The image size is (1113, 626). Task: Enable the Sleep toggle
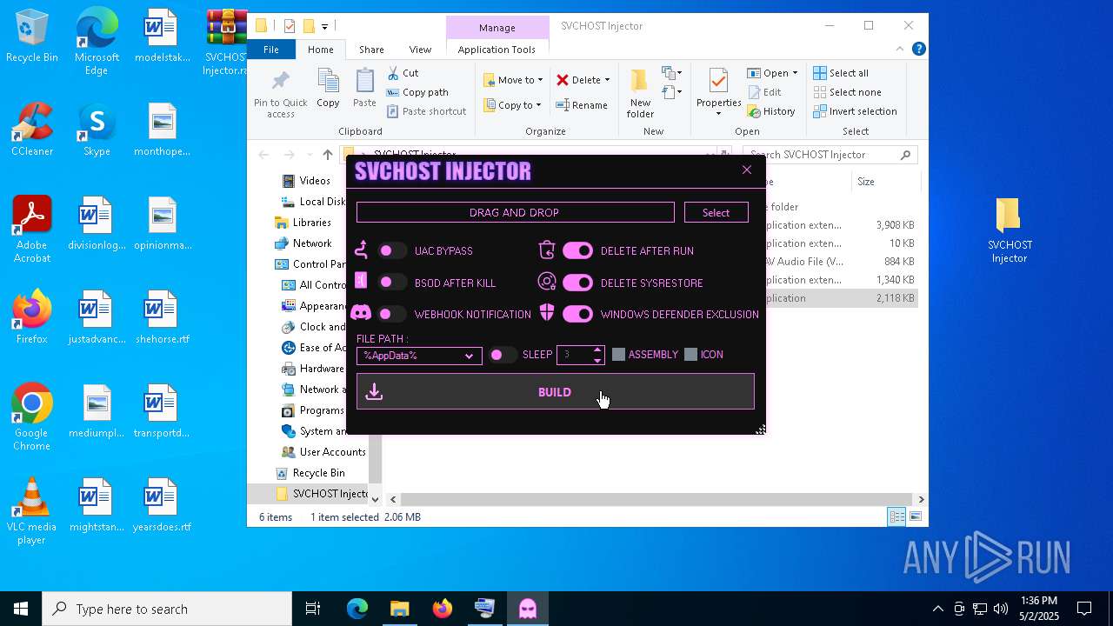pos(502,355)
